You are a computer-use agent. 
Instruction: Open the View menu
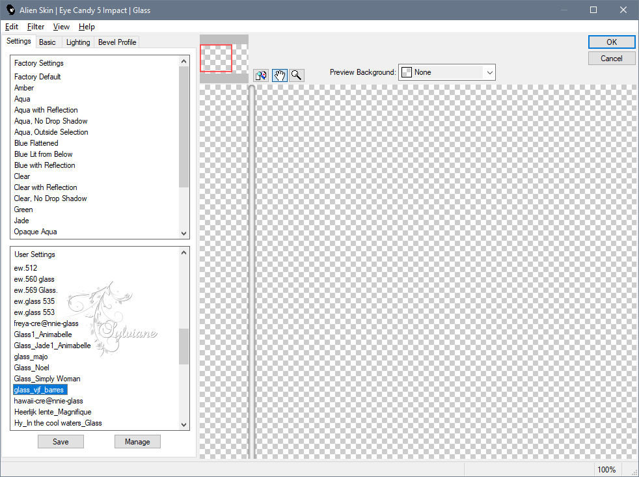click(x=61, y=27)
